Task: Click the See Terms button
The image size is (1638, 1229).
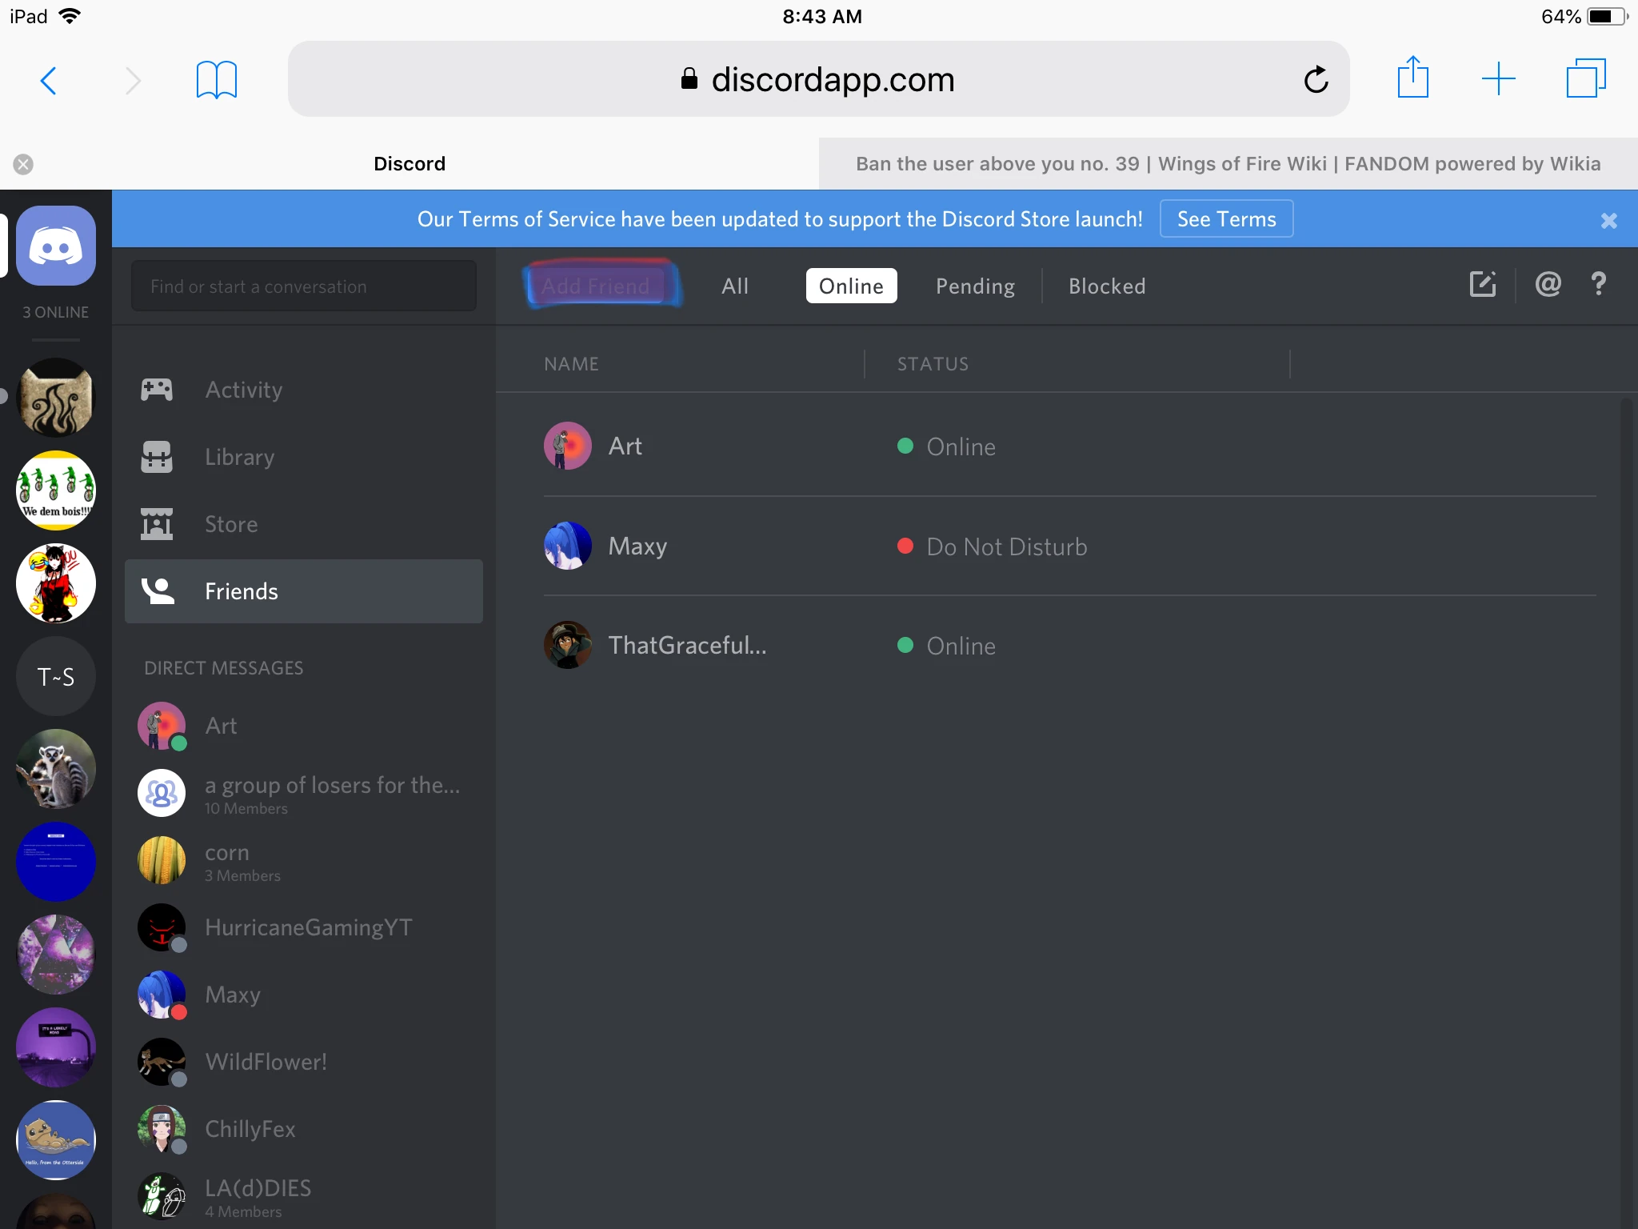Action: [1225, 219]
